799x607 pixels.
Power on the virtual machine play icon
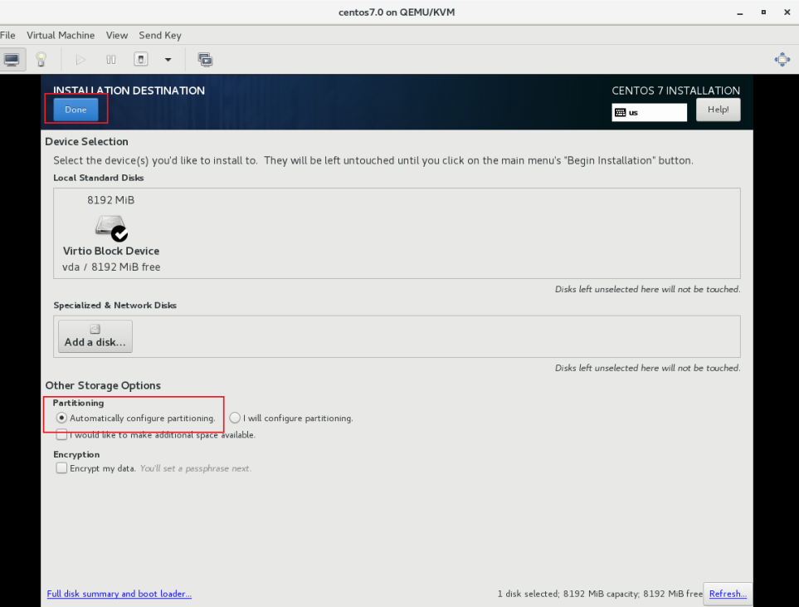point(80,60)
